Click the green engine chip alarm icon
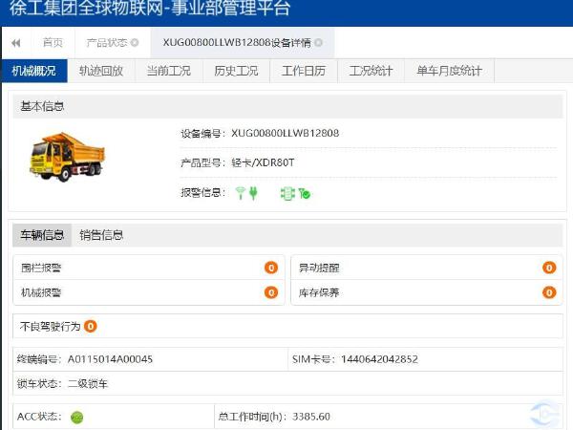The width and height of the screenshot is (573, 430). click(287, 193)
